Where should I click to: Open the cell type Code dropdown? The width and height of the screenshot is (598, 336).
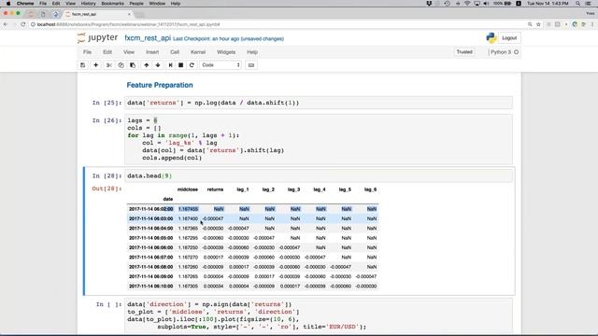click(221, 65)
